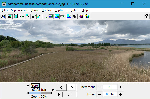Click the small red marker beside the speed slider
Image resolution: width=150 pixels, height=99 pixels.
(53, 90)
